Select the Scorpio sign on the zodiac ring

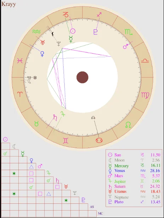[x=129, y=32]
